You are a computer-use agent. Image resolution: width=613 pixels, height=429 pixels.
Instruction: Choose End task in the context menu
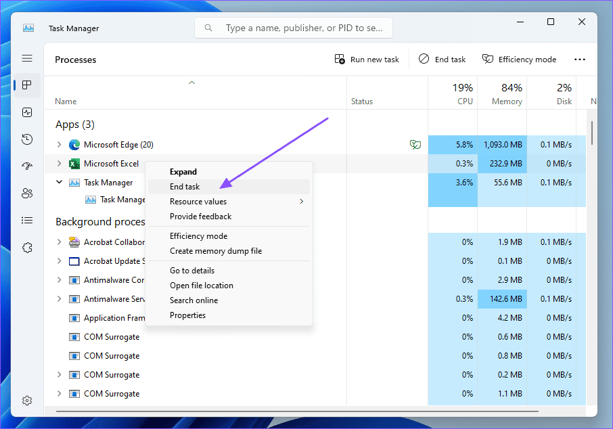pos(229,187)
